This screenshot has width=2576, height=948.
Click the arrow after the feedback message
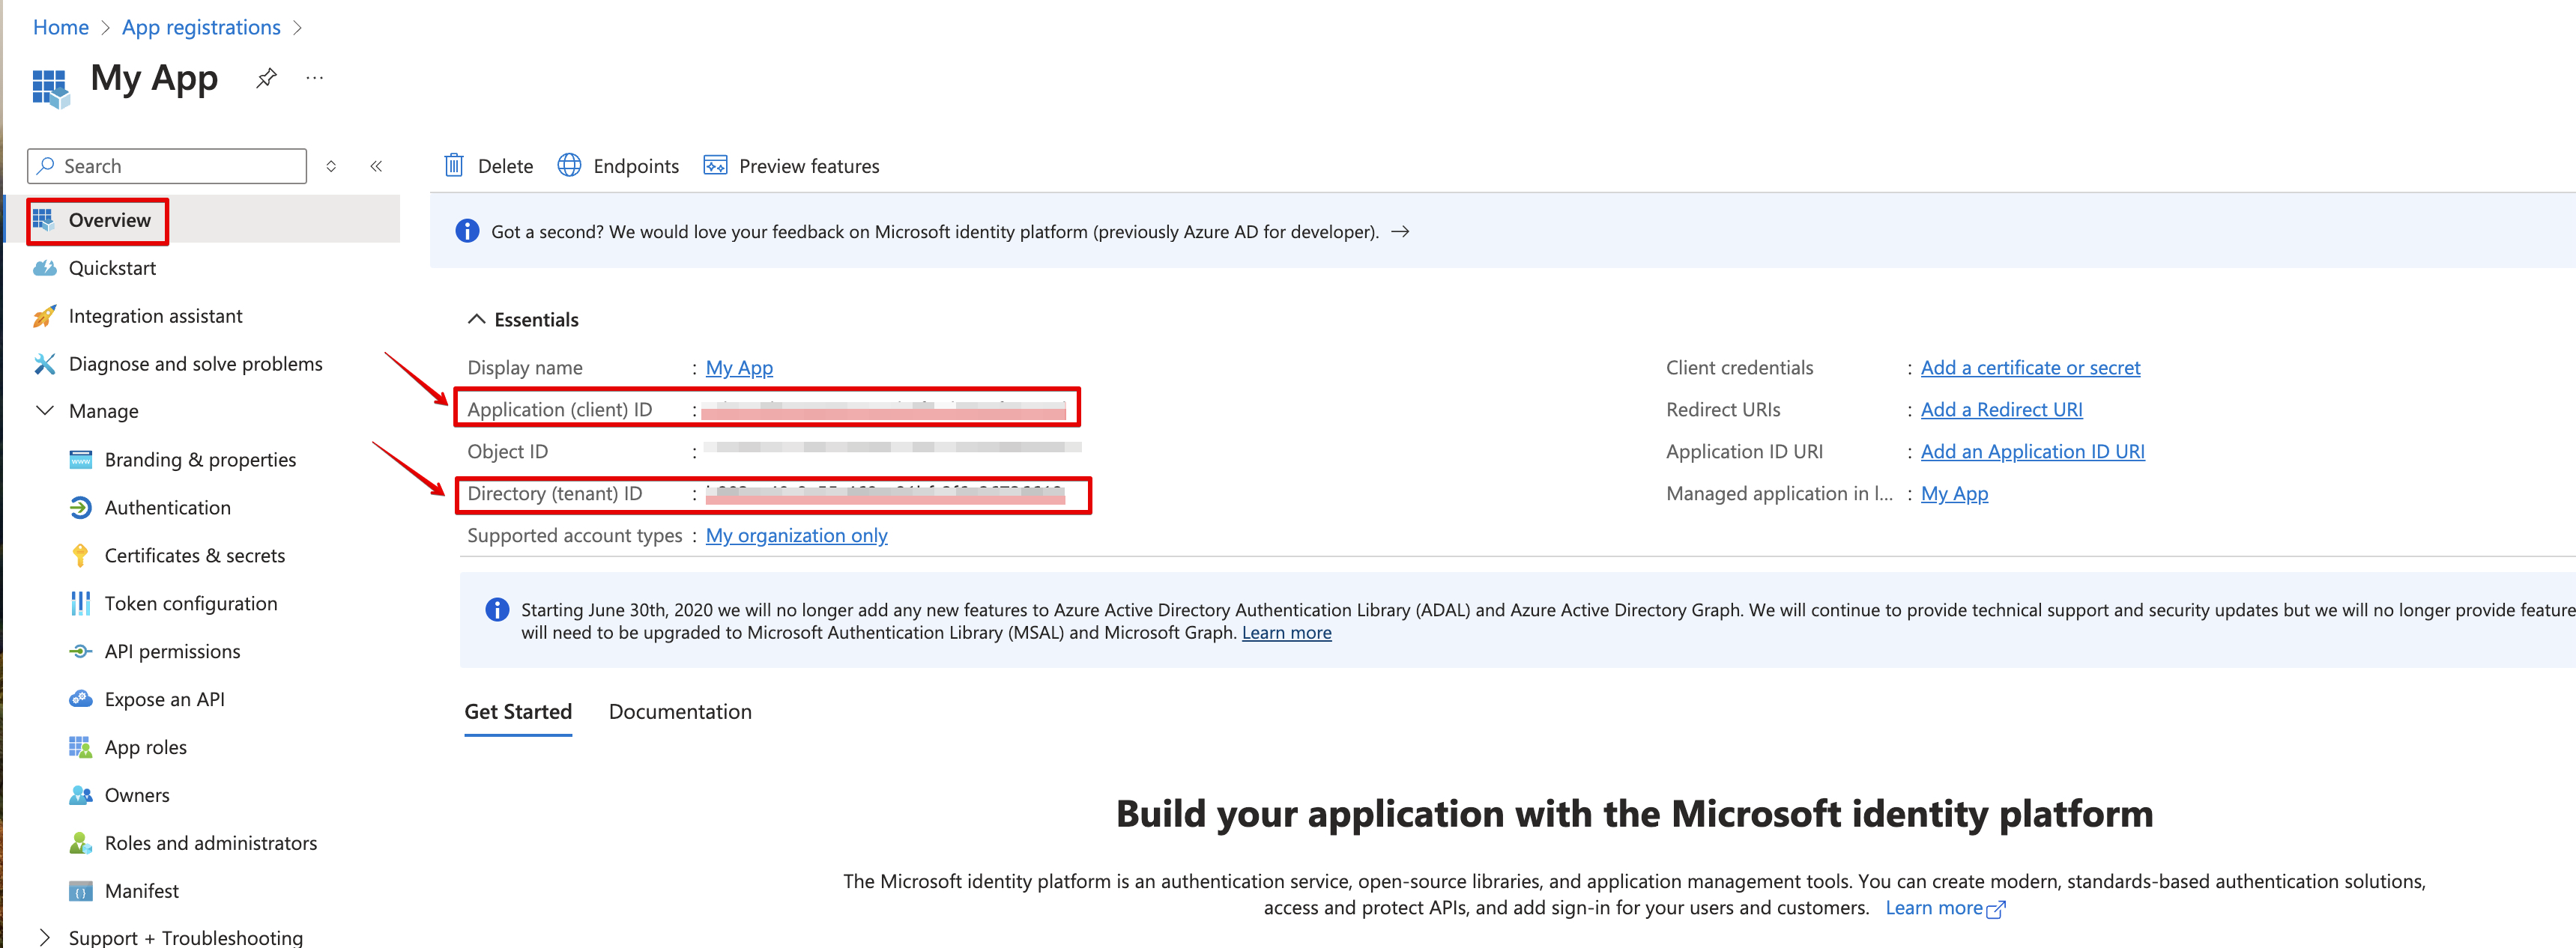tap(1401, 231)
